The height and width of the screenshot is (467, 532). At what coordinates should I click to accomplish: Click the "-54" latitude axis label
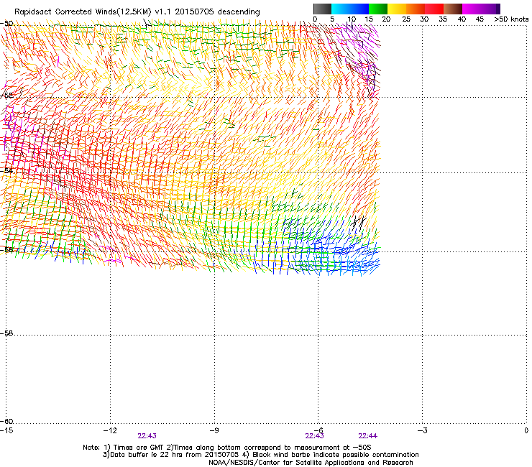point(6,170)
